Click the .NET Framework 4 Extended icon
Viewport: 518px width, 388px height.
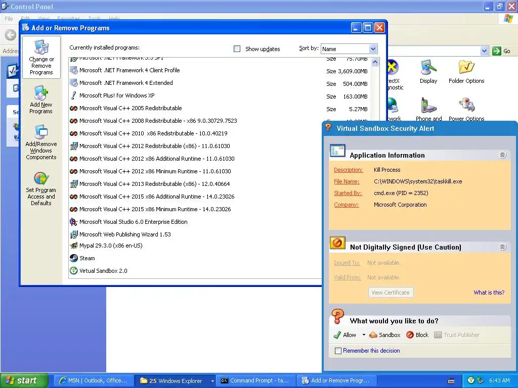pos(74,83)
